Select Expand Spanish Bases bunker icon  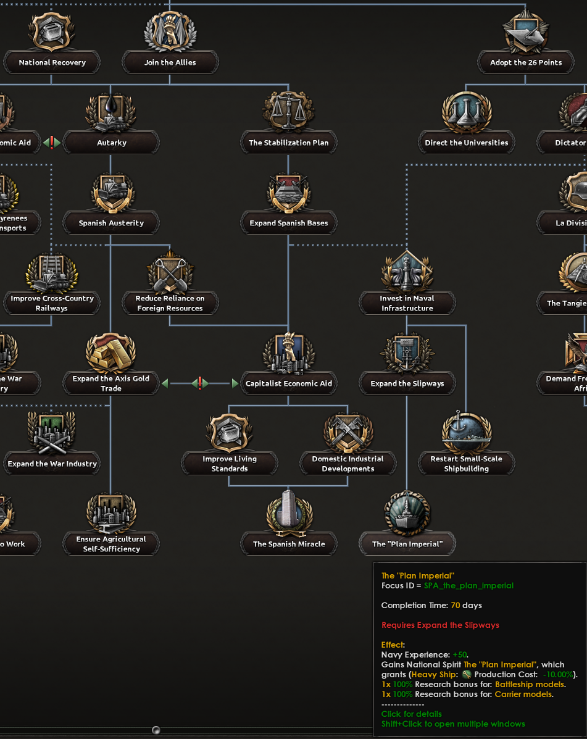[x=289, y=192]
